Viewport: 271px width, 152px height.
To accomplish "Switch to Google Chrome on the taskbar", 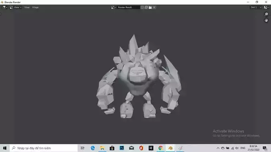I will (x=161, y=148).
